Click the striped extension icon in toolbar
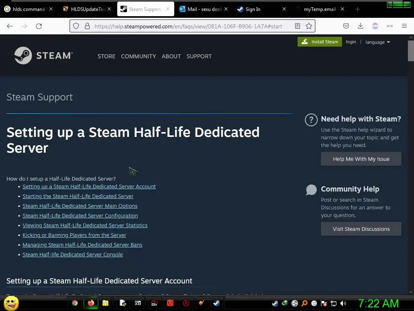The image size is (414, 311). [375, 26]
